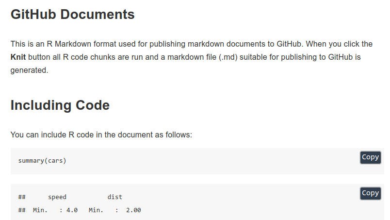This screenshot has height=220, width=390.
Task: Click the (.md) text in the paragraph
Action: [x=228, y=57]
